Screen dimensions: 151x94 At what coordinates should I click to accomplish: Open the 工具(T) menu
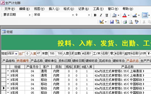coord(98,9)
